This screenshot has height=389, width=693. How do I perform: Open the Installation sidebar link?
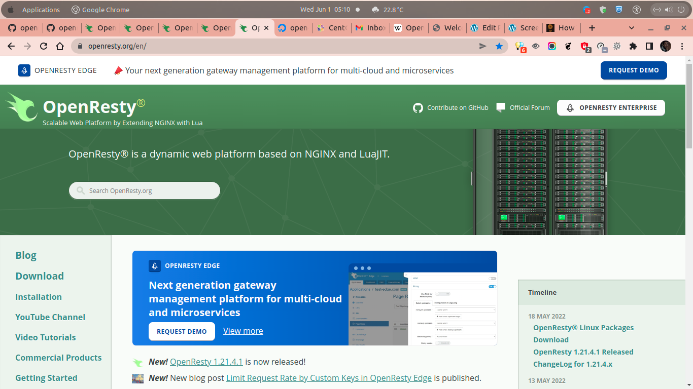pos(39,297)
